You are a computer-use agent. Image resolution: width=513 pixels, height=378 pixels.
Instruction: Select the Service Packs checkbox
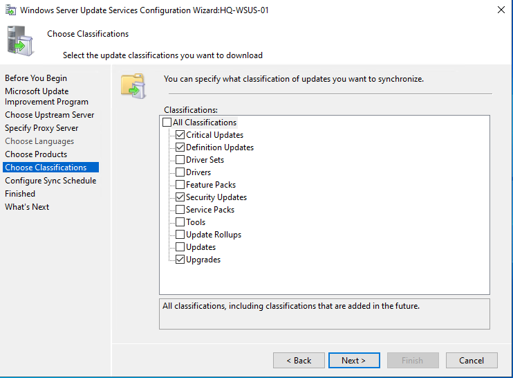tap(180, 210)
